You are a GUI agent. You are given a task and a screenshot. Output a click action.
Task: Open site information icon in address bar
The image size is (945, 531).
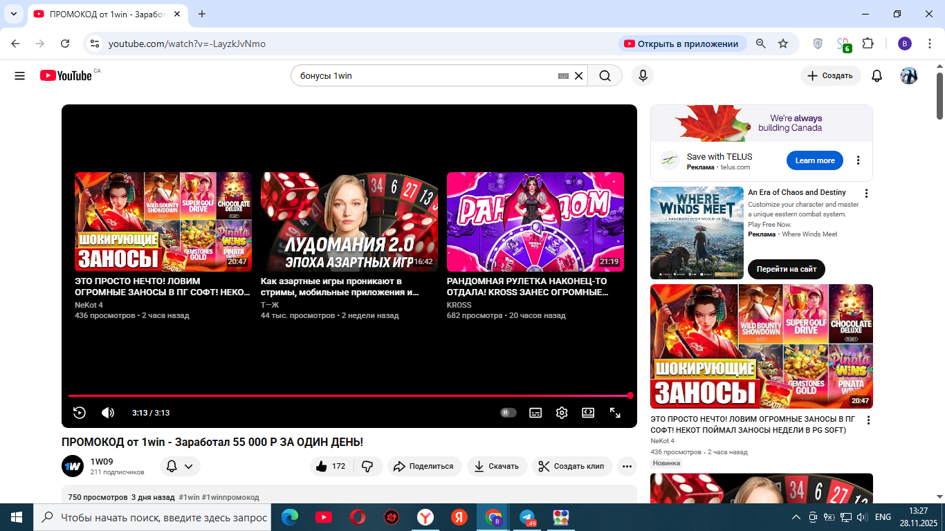click(x=95, y=44)
